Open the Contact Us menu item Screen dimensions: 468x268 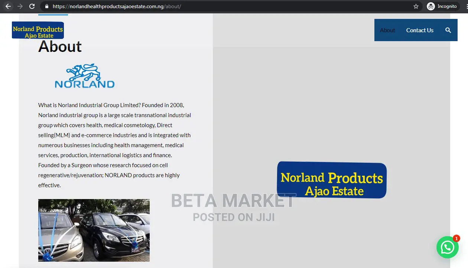(420, 30)
